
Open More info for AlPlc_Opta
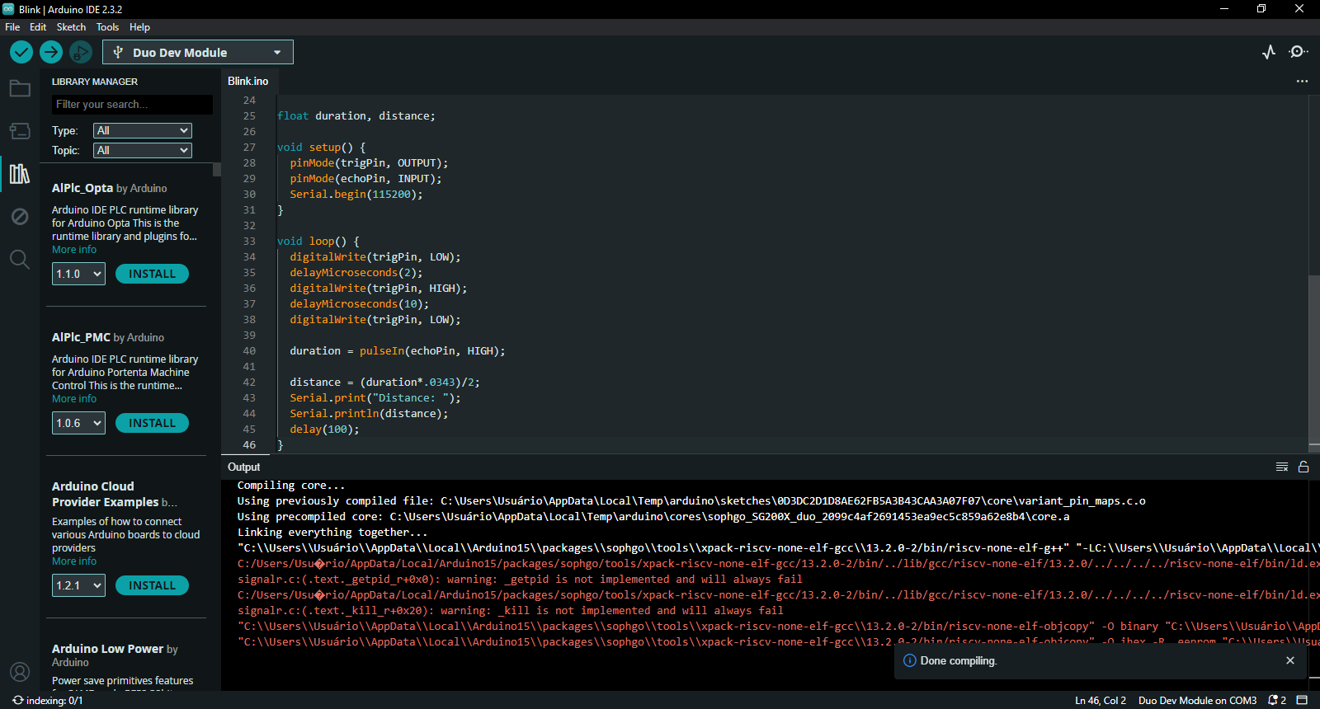pos(74,250)
